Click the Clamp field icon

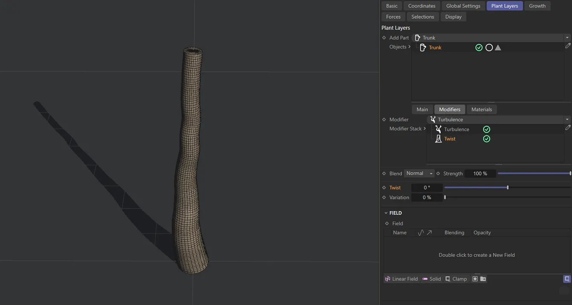447,279
